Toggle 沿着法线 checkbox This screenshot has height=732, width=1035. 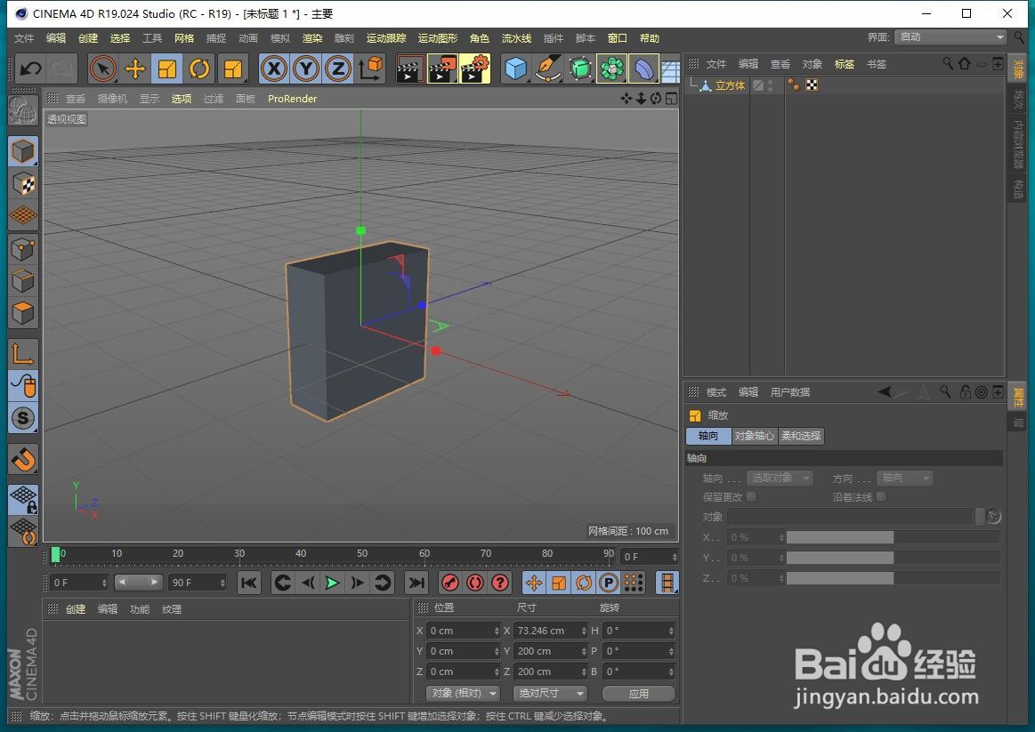click(882, 496)
